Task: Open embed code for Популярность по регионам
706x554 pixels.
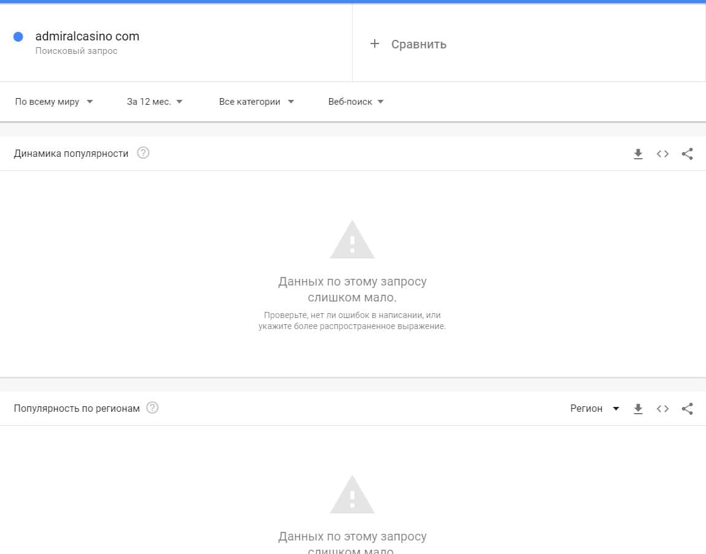Action: coord(662,409)
